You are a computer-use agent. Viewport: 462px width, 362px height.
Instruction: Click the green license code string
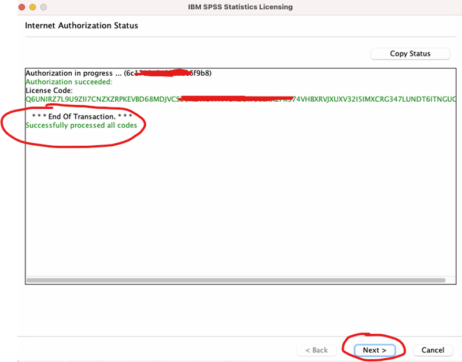pyautogui.click(x=241, y=99)
